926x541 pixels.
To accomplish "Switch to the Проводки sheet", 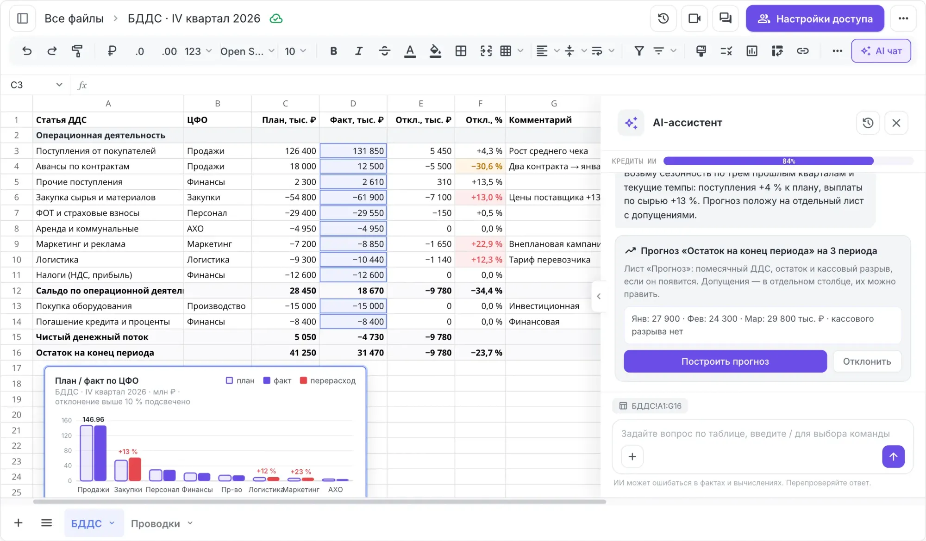I will click(156, 523).
